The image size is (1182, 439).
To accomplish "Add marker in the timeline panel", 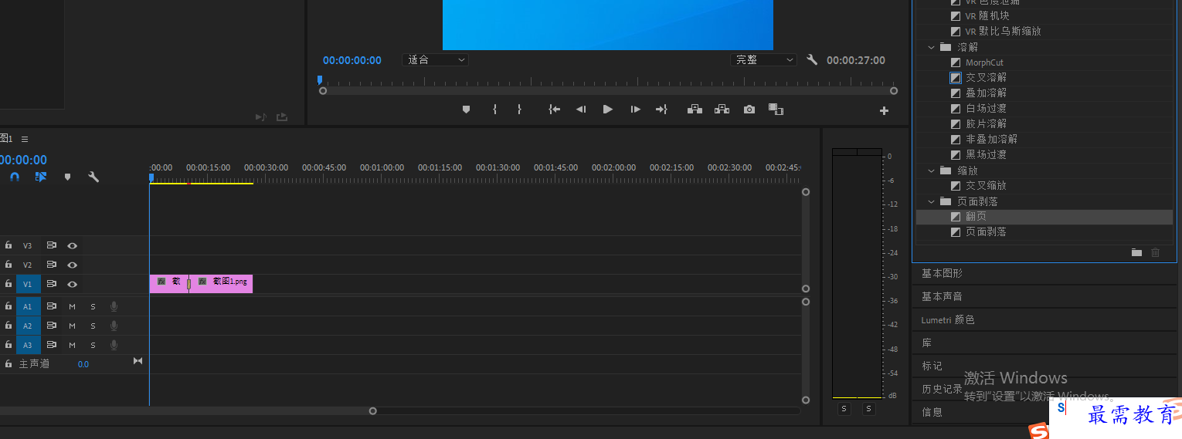I will pyautogui.click(x=67, y=177).
